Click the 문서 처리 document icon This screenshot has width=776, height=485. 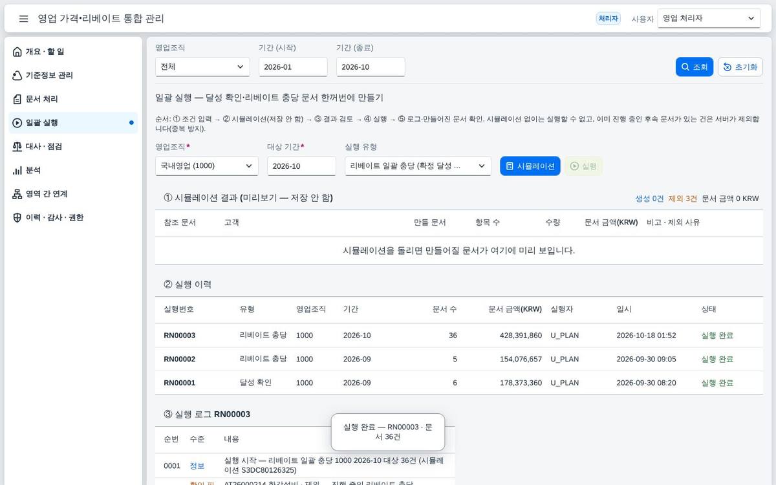17,99
